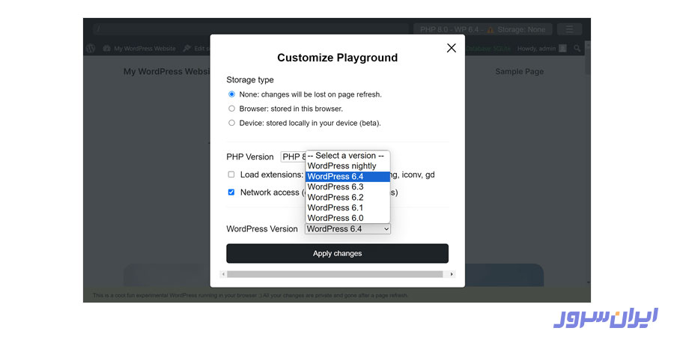This screenshot has width=674, height=337.
Task: Click the dialog's horizontal scrollbar track
Action: tap(337, 275)
